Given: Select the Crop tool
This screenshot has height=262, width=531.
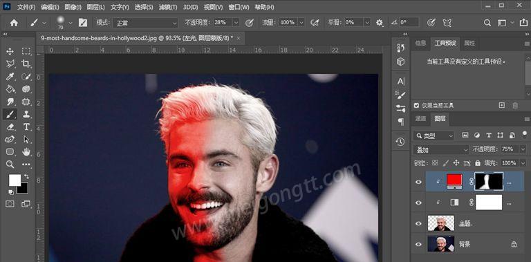Looking at the screenshot, I should (26, 64).
